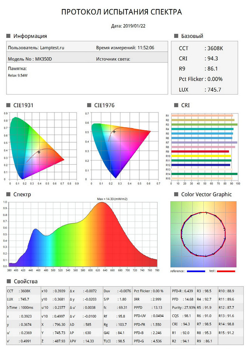
Task: Click 'PFD-UV : 0.0494' cell
Action: [x=149, y=316]
